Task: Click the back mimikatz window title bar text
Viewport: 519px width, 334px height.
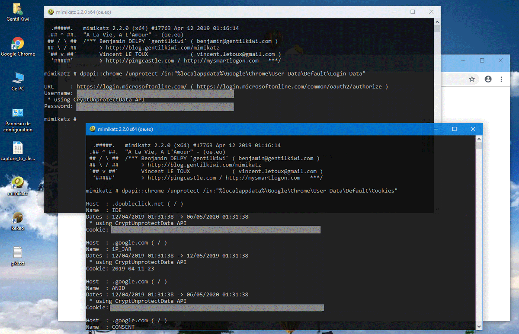Action: [84, 12]
